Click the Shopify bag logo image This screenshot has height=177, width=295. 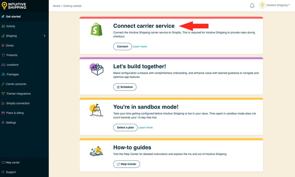click(x=96, y=29)
